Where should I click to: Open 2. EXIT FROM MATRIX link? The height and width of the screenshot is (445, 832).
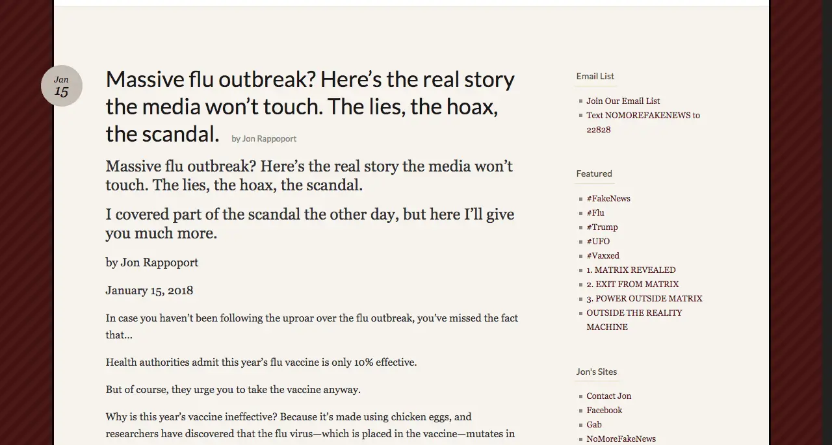pos(632,284)
